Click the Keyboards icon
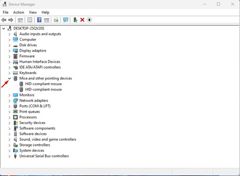The image size is (240, 176). coord(15,73)
